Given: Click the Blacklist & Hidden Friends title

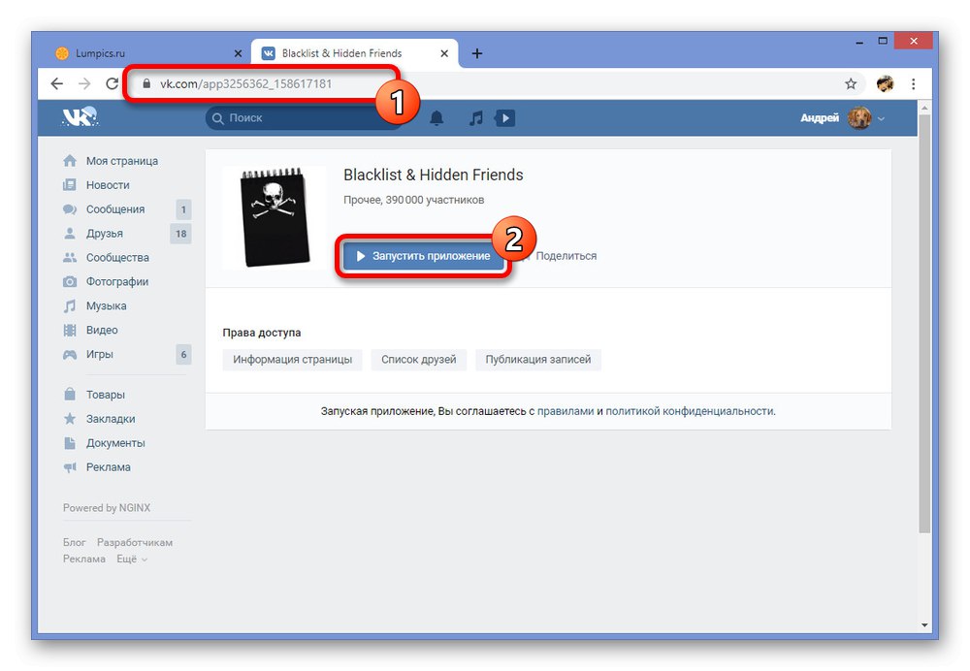Looking at the screenshot, I should click(x=433, y=175).
